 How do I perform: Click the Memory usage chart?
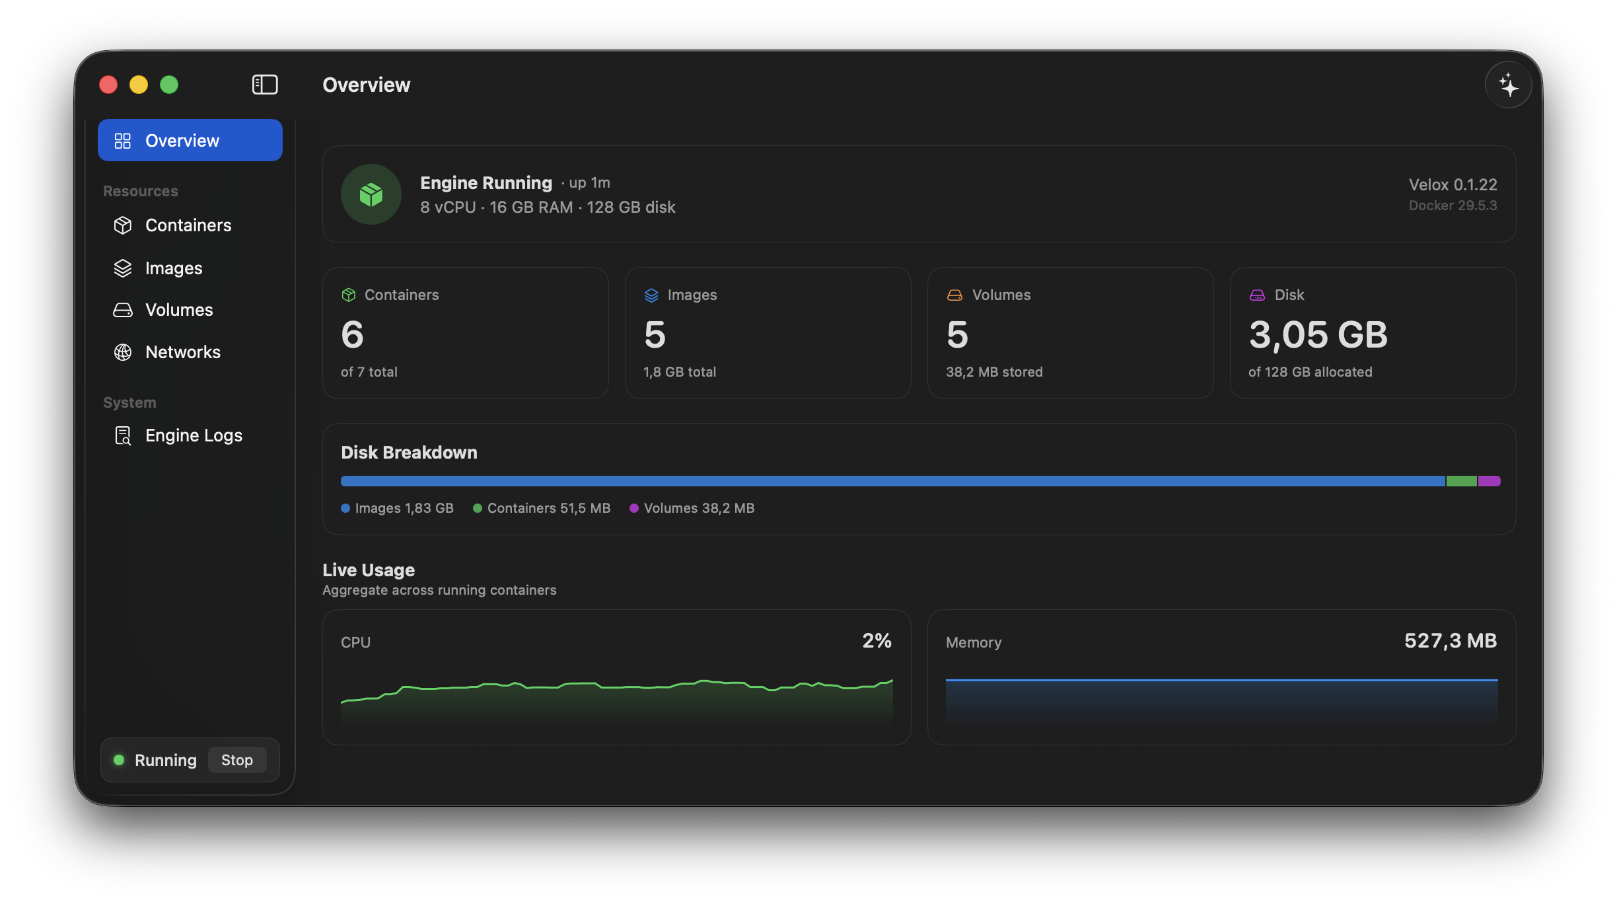coord(1222,702)
